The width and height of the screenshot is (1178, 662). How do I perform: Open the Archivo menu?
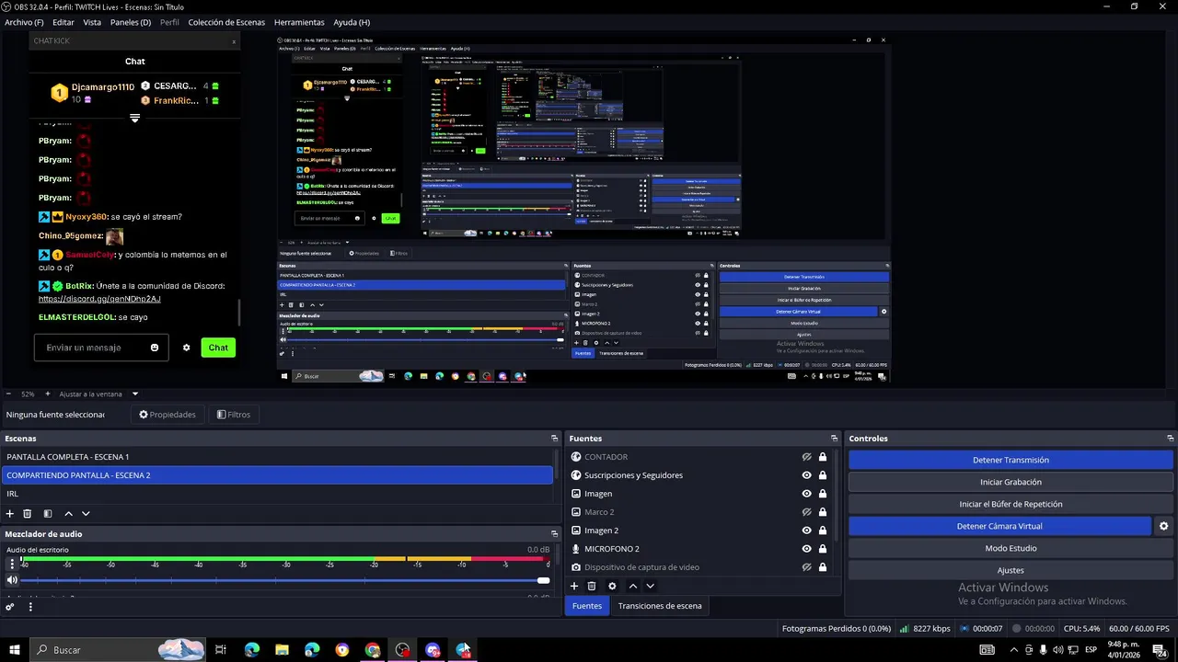pos(24,22)
